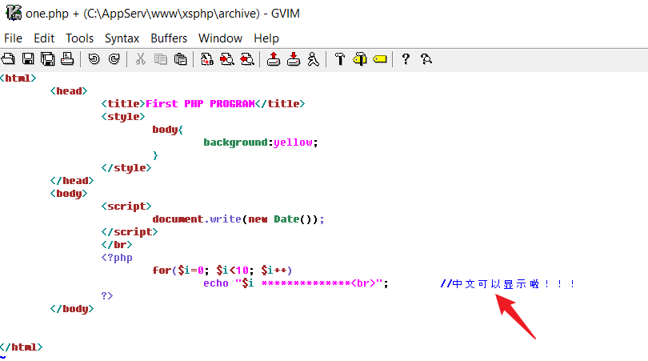Click the <?php opening tag
This screenshot has width=648, height=361.
117,258
